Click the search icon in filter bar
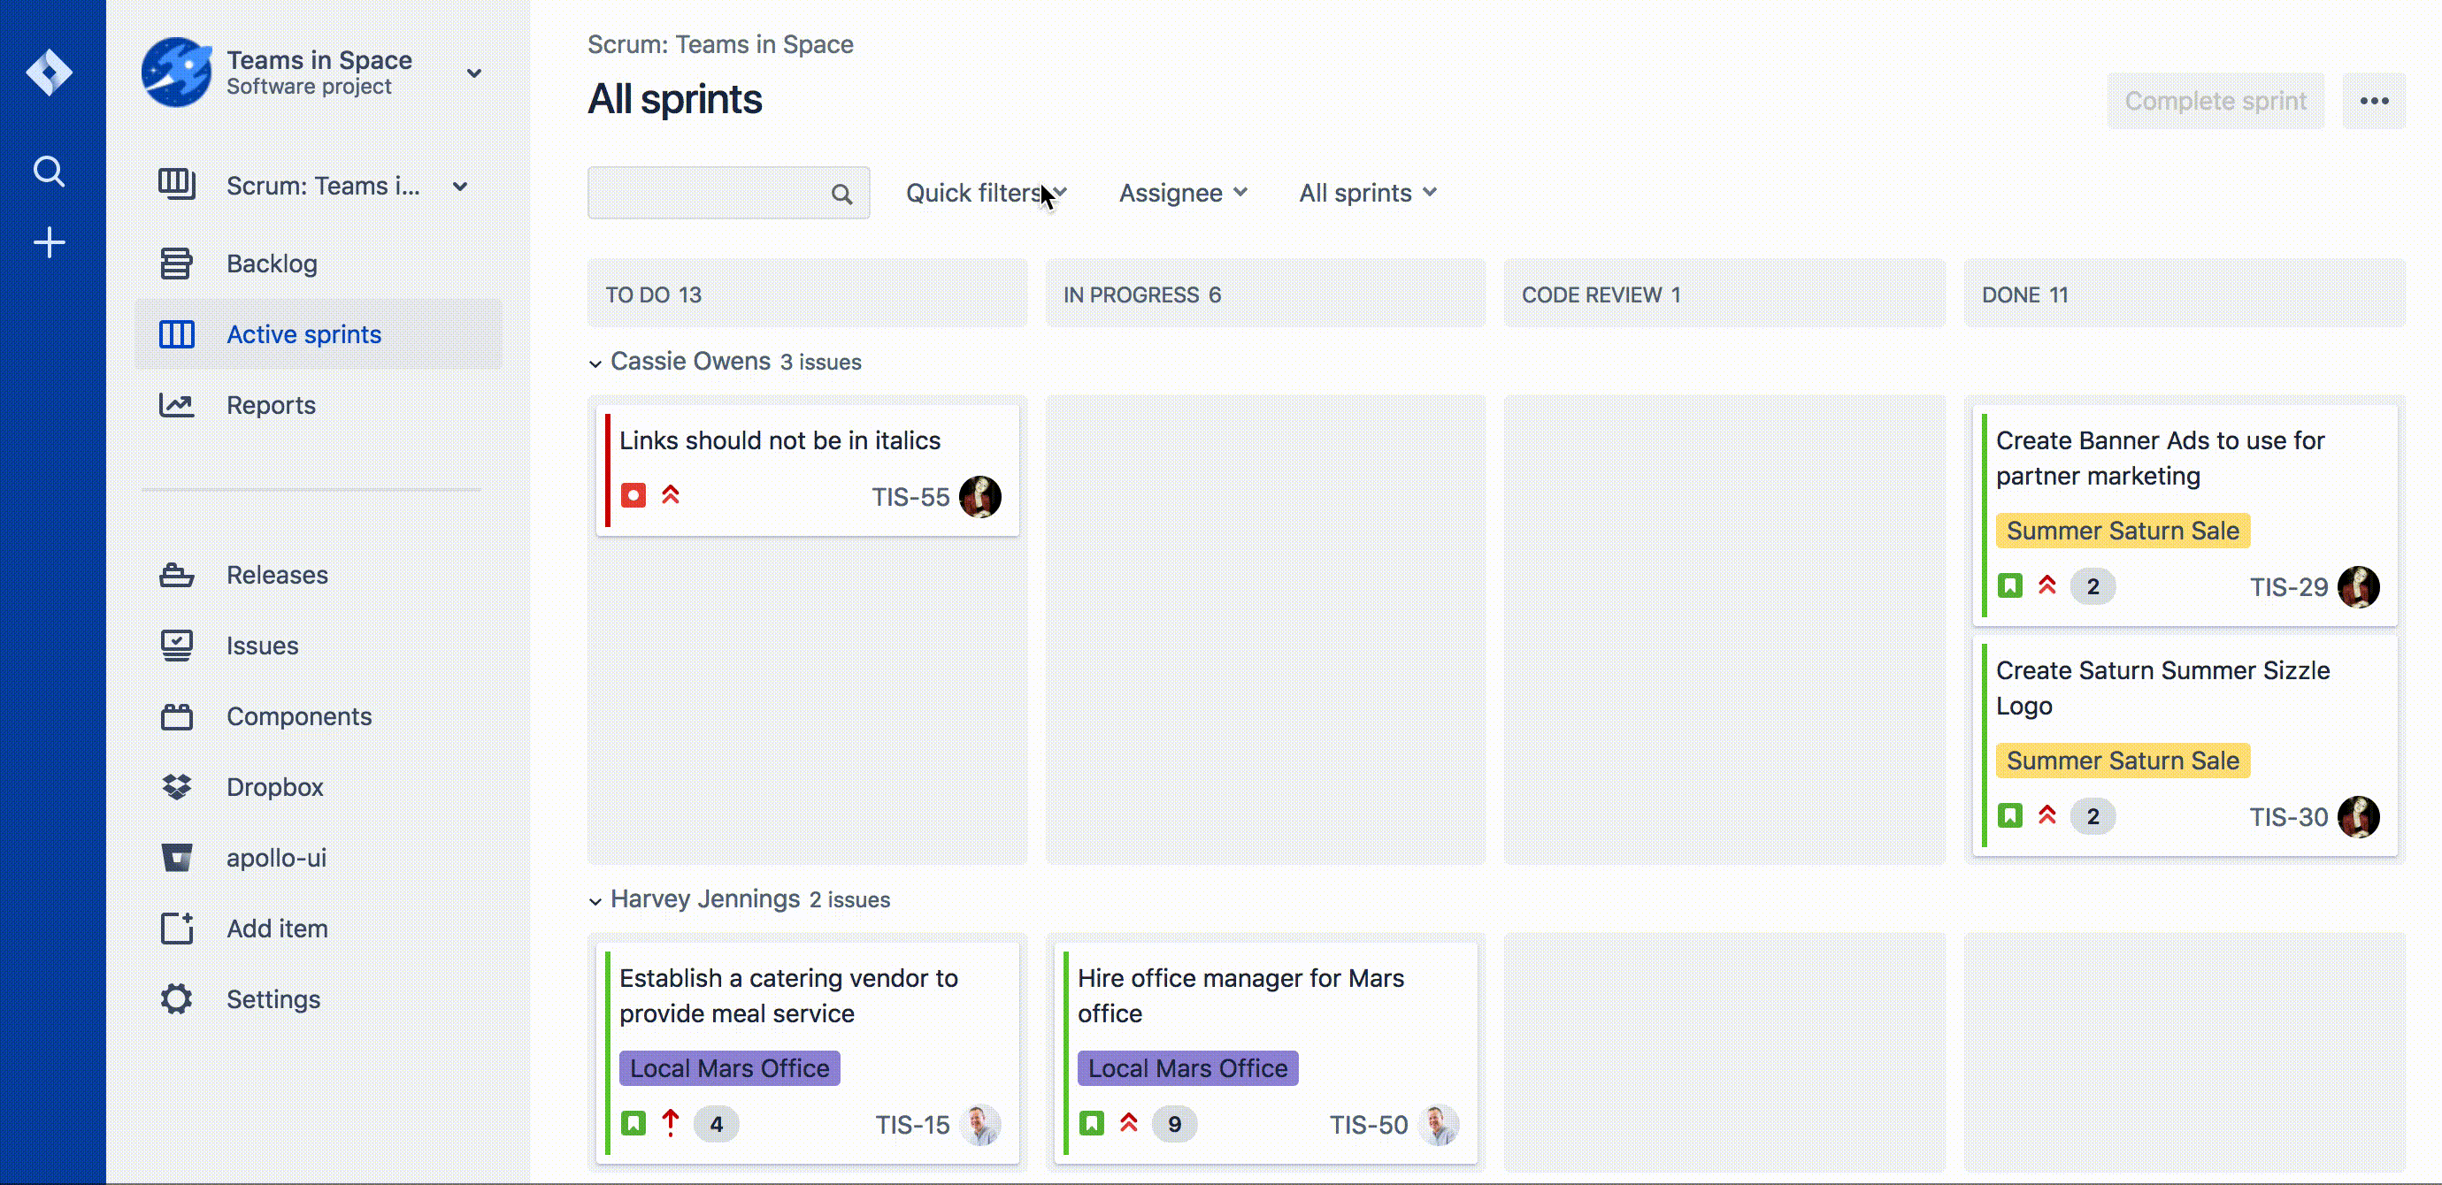 841,192
